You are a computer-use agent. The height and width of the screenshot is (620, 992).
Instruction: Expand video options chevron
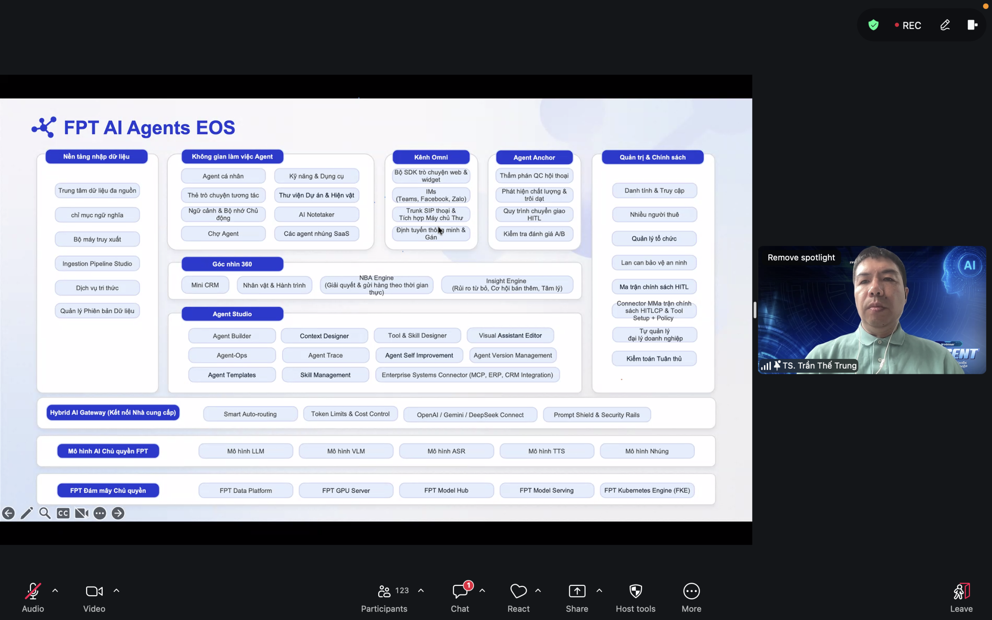click(x=116, y=591)
